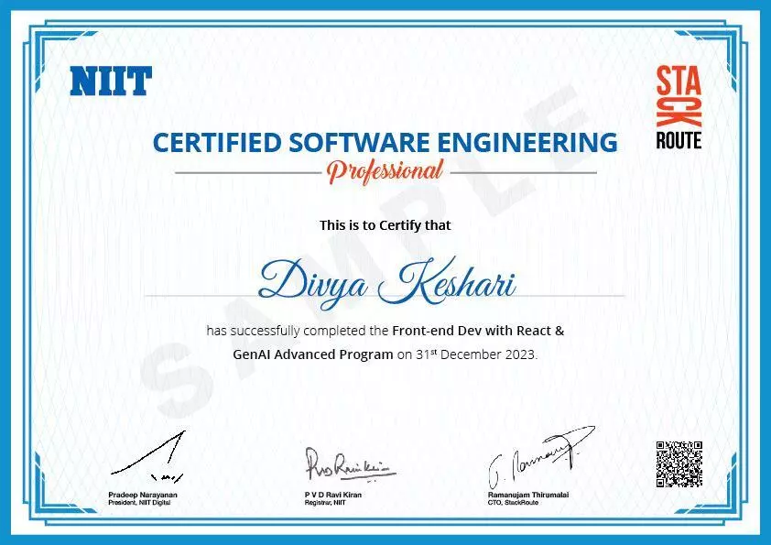Select the red cursive 'Professional' word
Screen dimensions: 771x545
[385, 170]
